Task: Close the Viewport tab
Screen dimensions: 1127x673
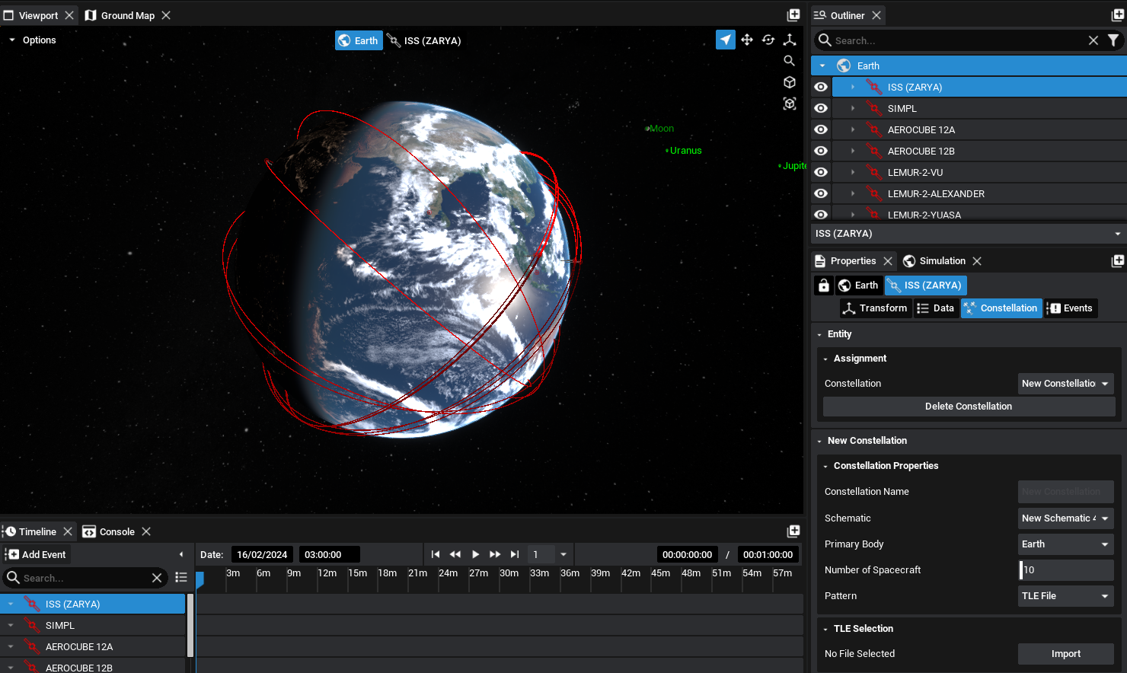Action: pyautogui.click(x=69, y=15)
